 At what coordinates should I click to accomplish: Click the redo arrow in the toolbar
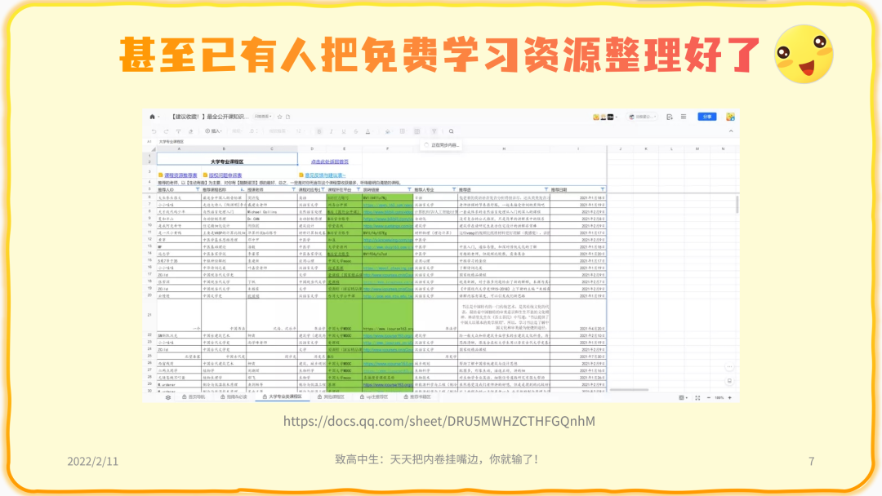click(x=166, y=131)
